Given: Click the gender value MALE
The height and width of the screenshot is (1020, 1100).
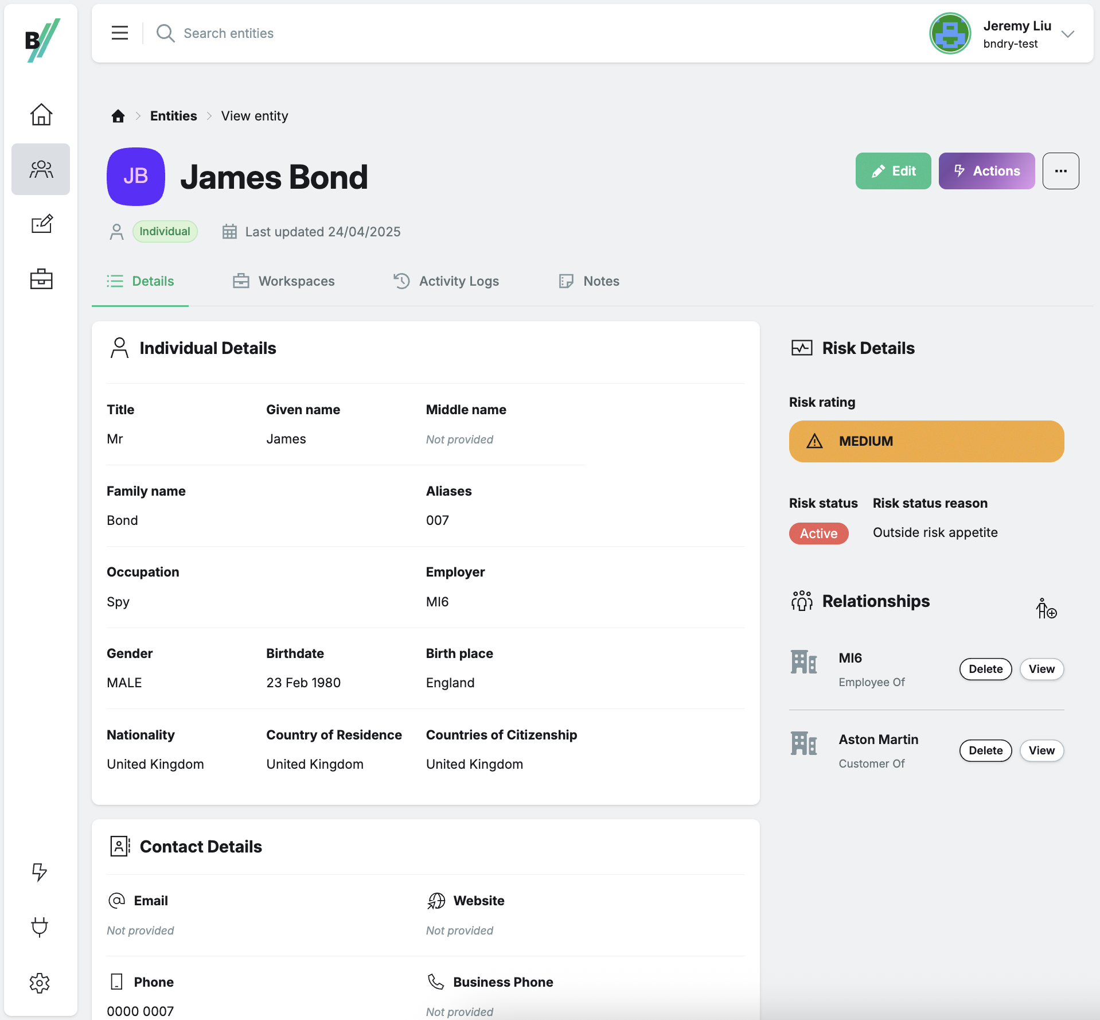Looking at the screenshot, I should click(x=124, y=683).
